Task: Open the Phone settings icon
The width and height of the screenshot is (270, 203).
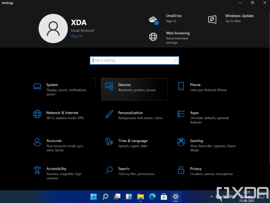Action: pyautogui.click(x=181, y=86)
